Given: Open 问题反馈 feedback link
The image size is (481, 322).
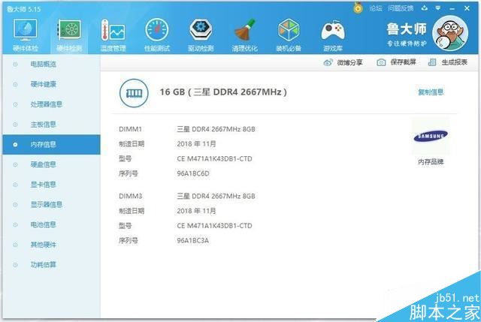Looking at the screenshot, I should click(x=401, y=8).
